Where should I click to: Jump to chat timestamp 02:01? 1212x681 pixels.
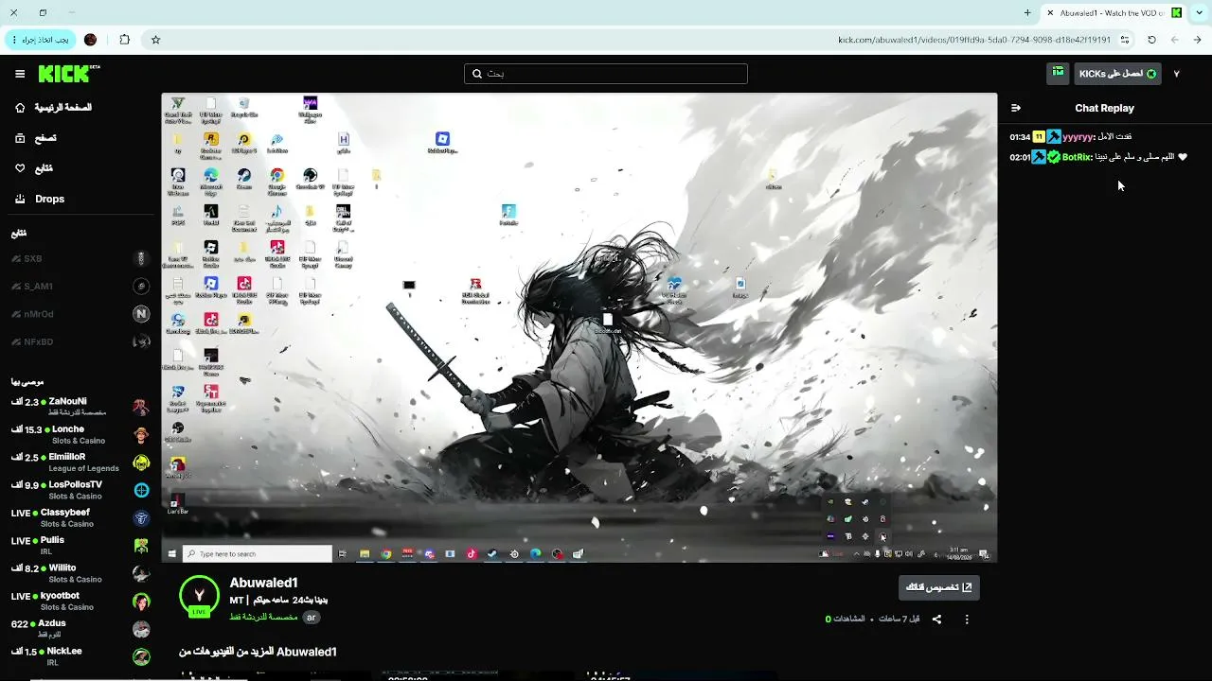(1020, 157)
